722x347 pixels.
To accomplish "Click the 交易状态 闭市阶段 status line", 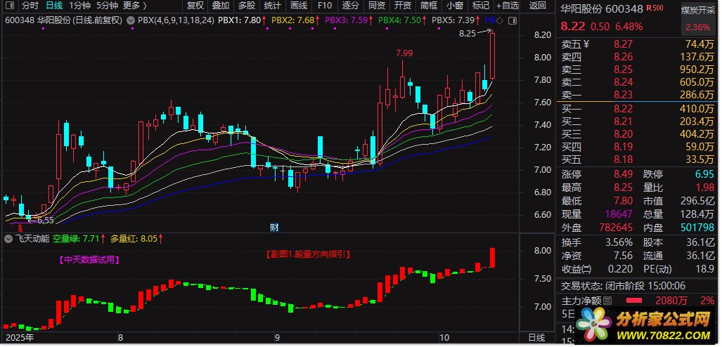I will [x=624, y=286].
